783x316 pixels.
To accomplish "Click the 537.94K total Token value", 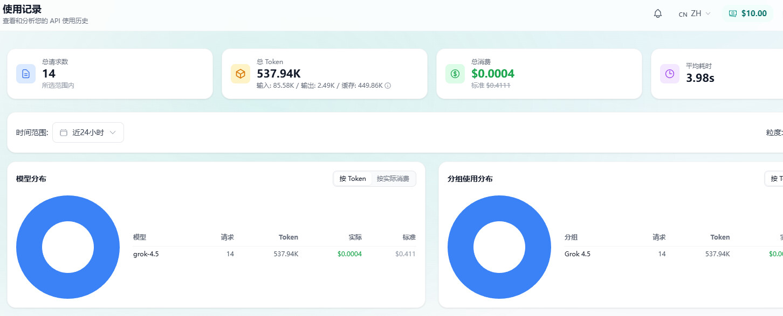I will pos(278,74).
